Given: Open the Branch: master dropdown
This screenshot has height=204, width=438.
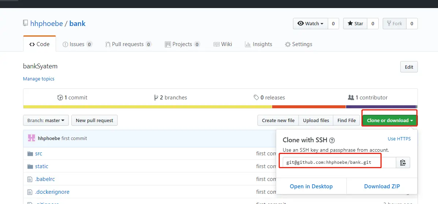Looking at the screenshot, I should pos(46,120).
